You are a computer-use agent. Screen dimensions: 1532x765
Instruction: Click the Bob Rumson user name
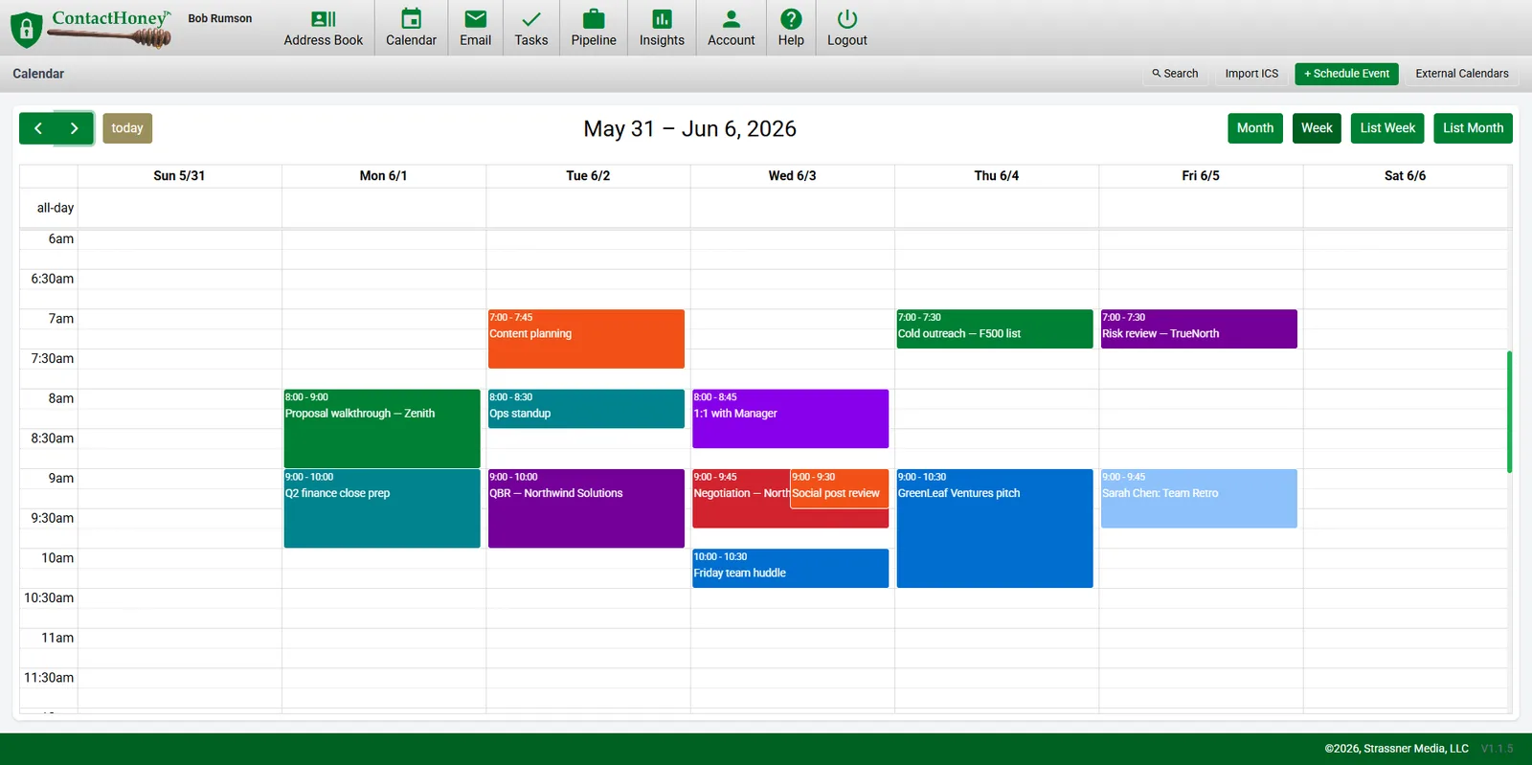[220, 18]
